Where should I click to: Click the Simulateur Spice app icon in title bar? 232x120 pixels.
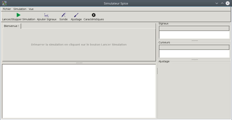4,3
